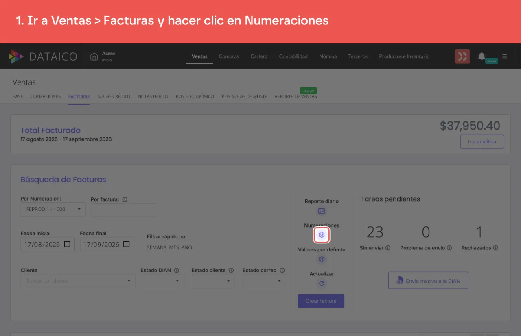Click info icon next to Estado DIAN

(176, 270)
